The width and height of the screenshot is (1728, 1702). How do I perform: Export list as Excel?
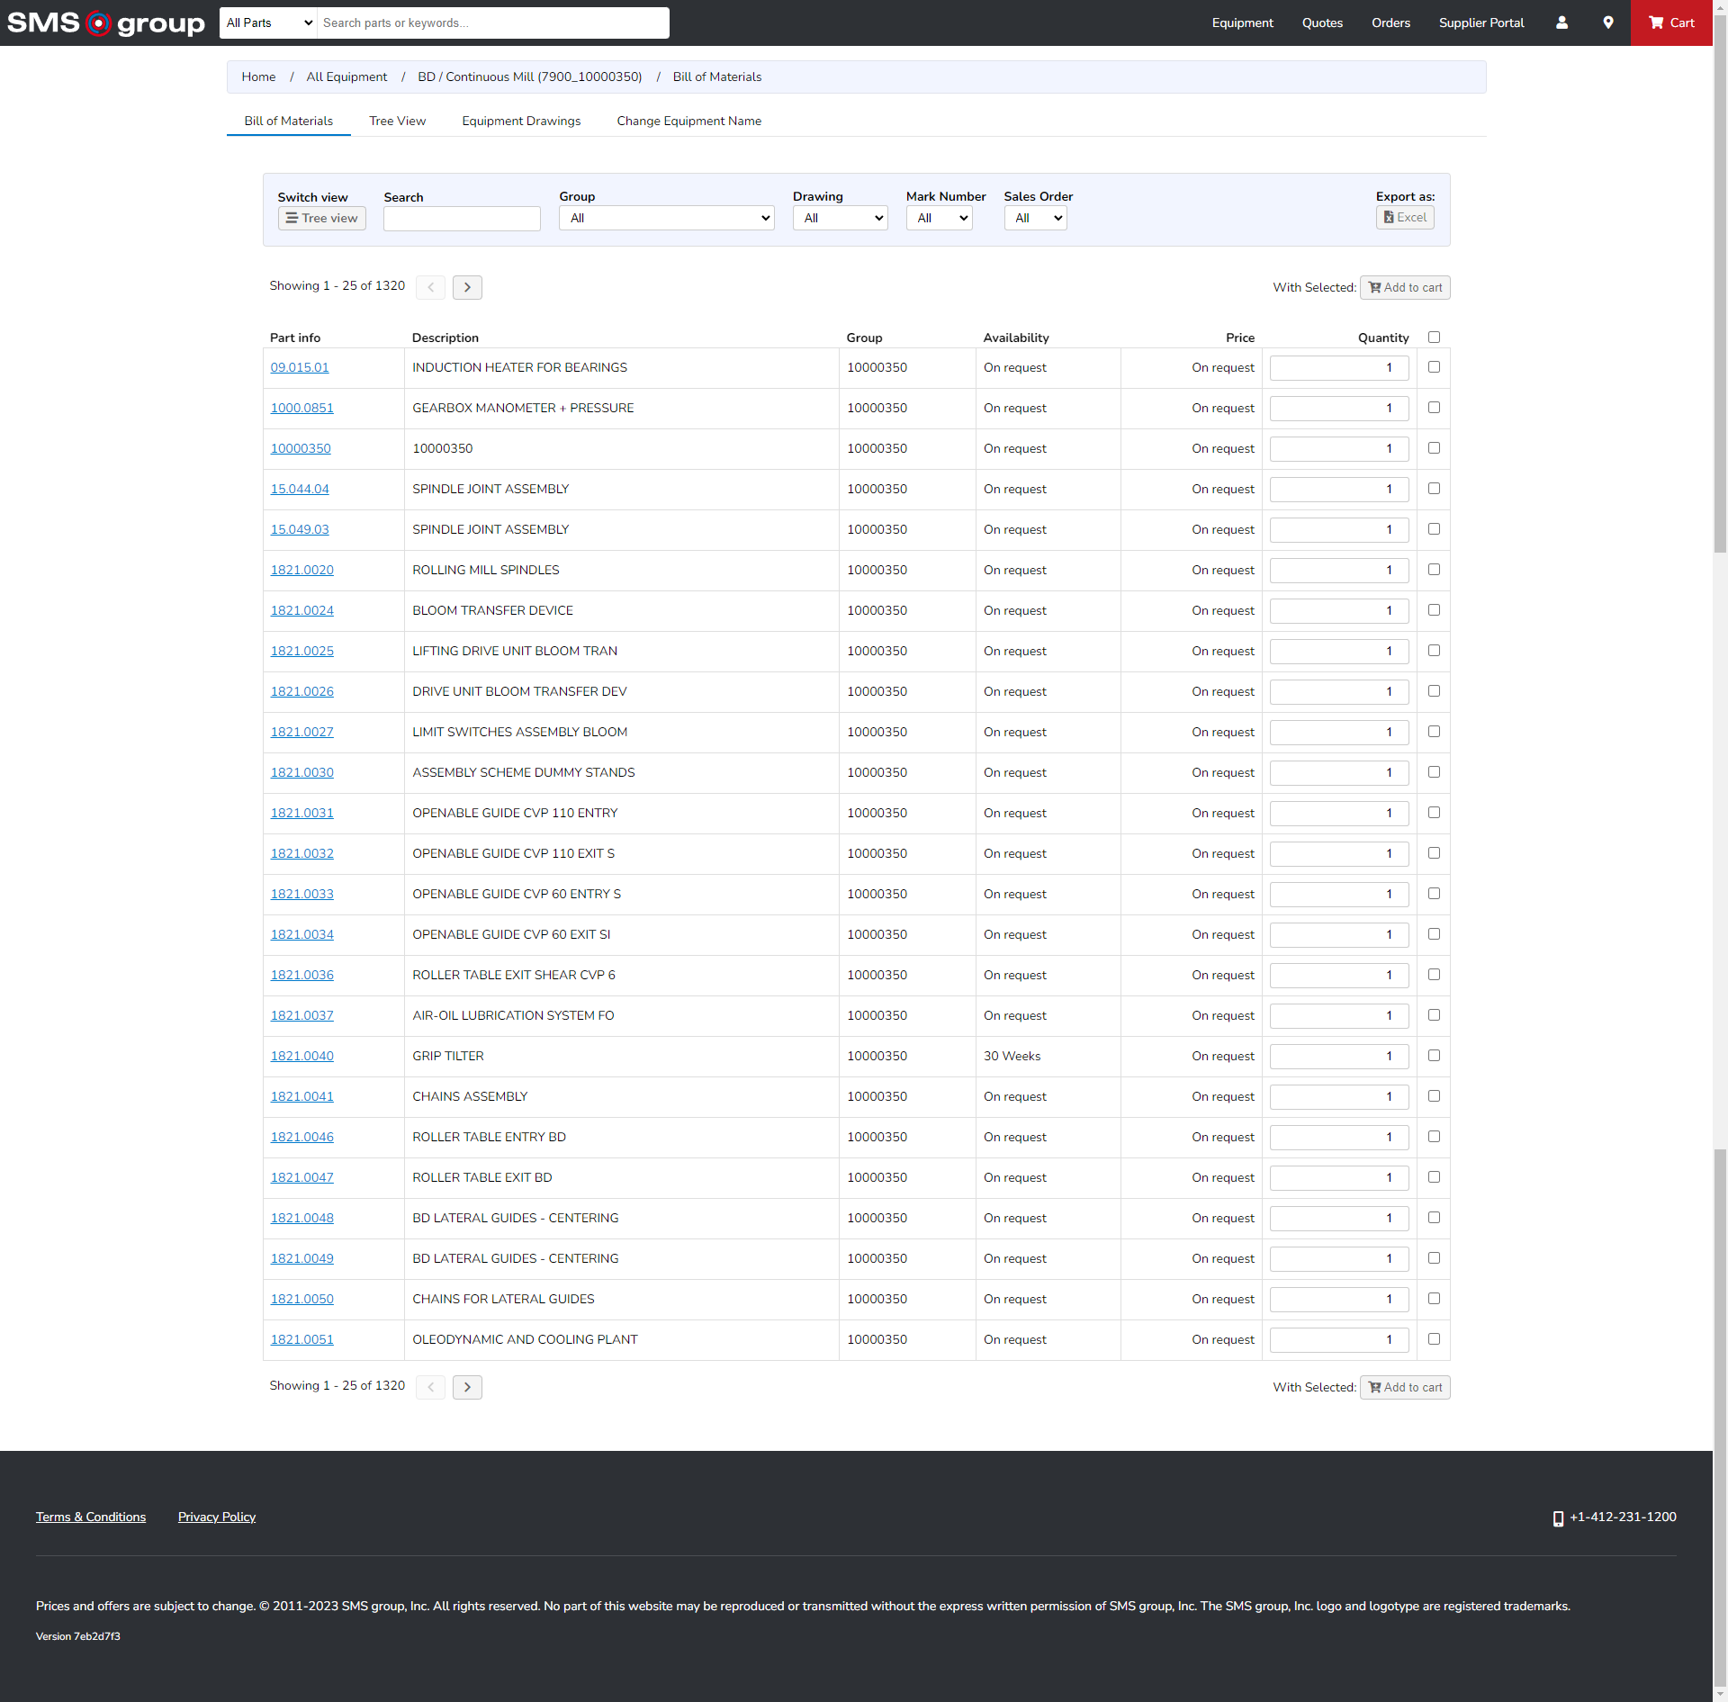[x=1404, y=218]
